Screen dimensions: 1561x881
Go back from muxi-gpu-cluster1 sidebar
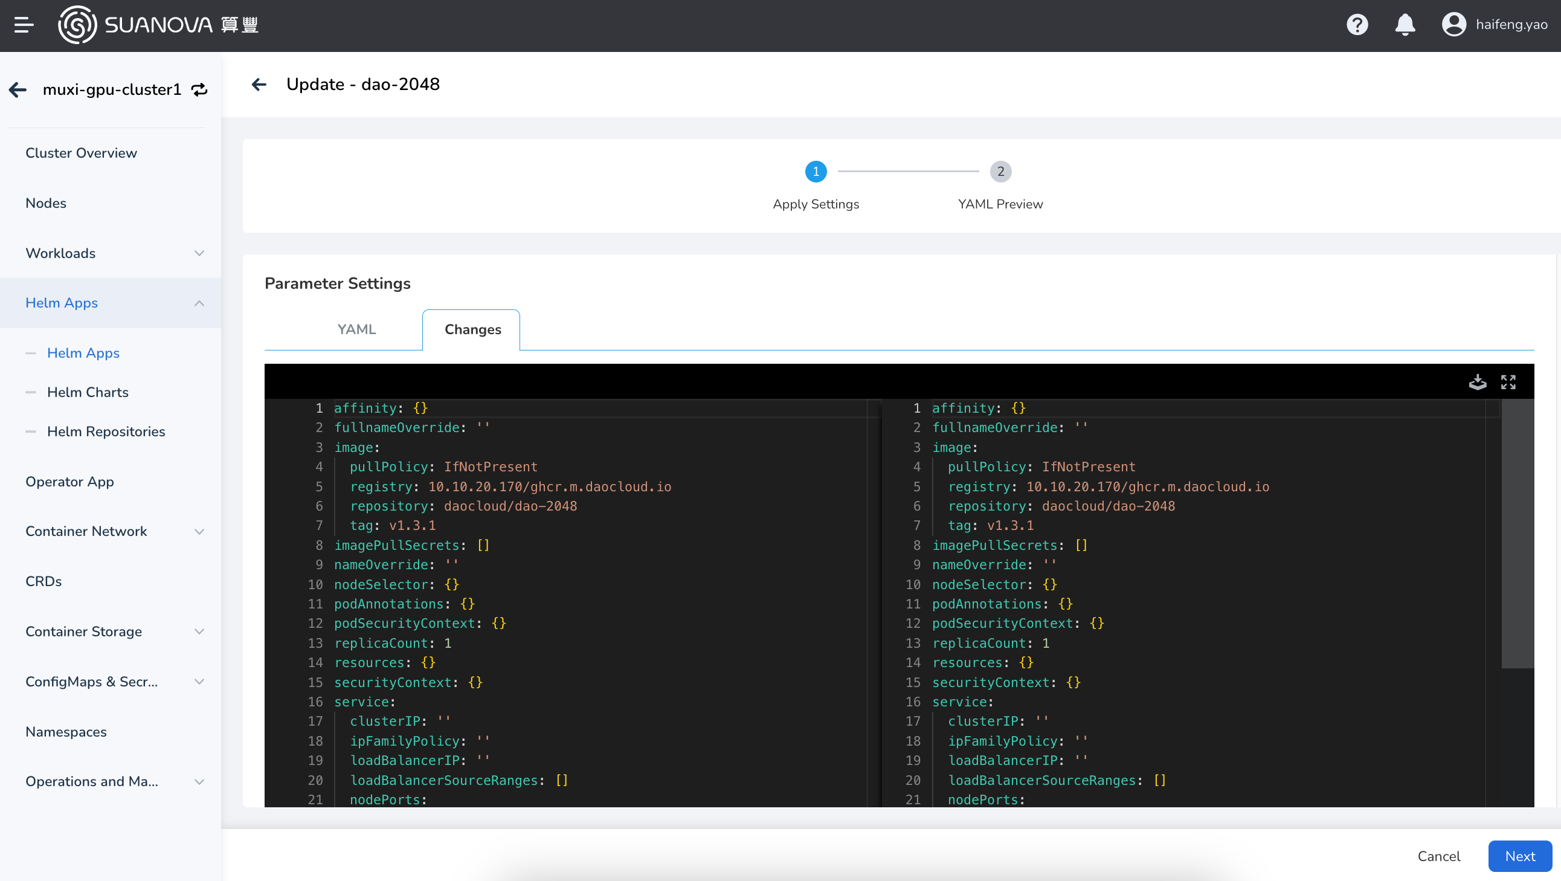point(18,90)
